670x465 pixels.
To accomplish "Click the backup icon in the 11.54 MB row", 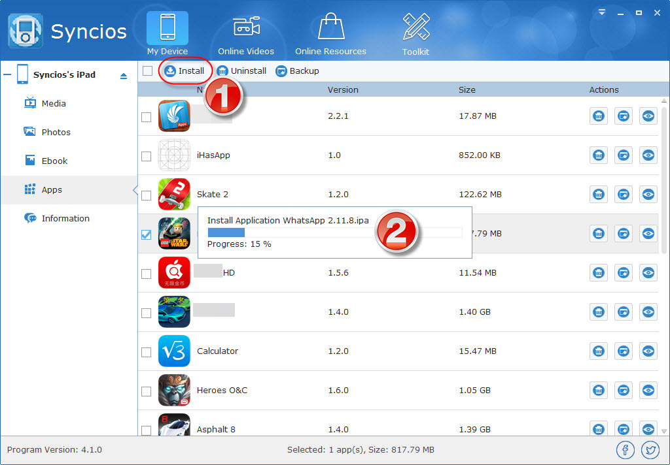I will coord(624,272).
